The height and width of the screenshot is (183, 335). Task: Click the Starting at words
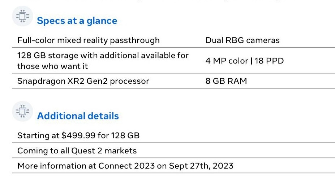(38, 136)
